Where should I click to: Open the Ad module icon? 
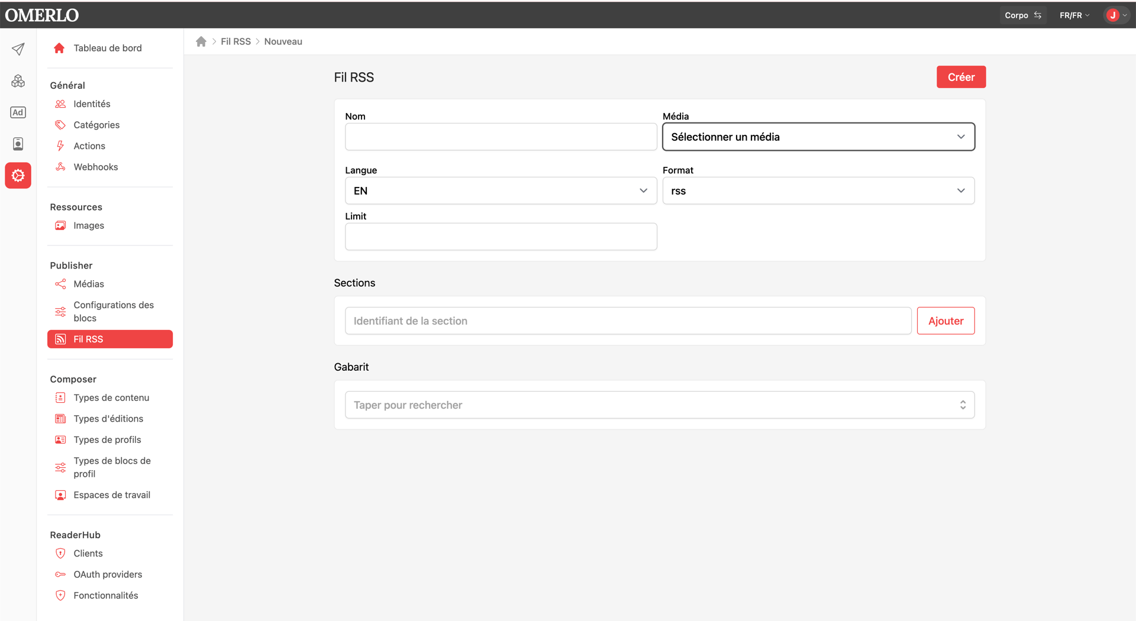tap(18, 112)
